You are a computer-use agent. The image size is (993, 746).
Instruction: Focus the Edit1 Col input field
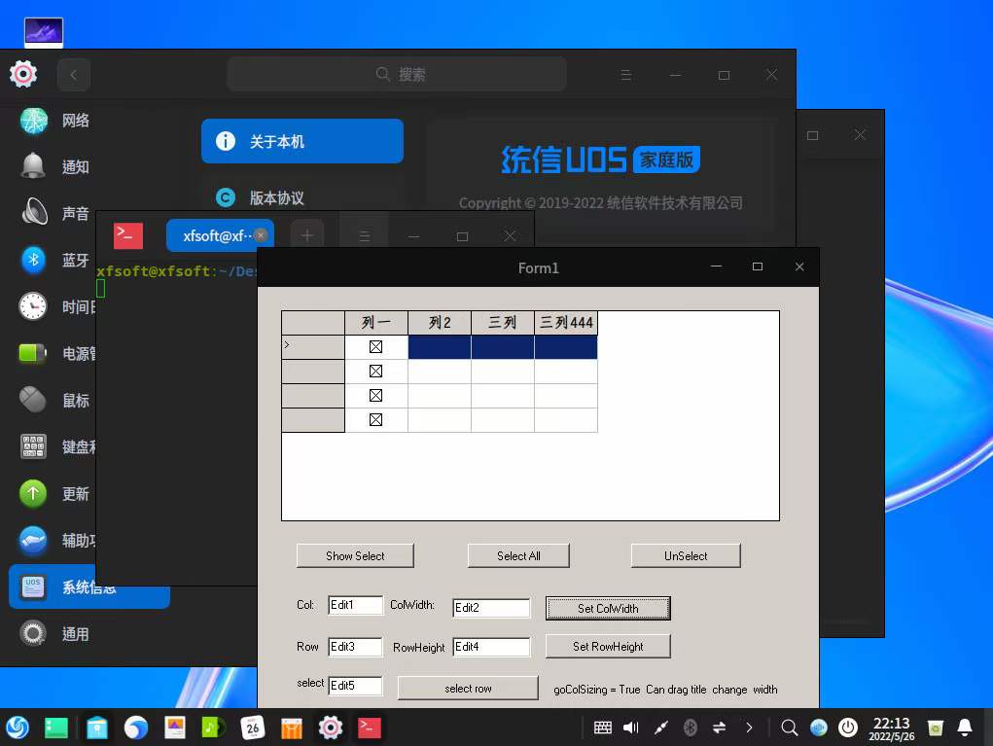[355, 605]
